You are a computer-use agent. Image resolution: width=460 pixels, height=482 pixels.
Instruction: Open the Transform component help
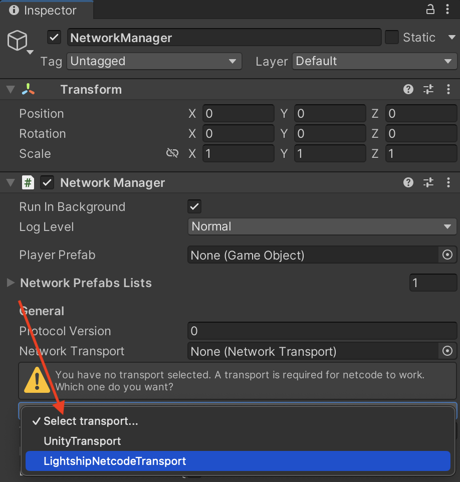[408, 89]
